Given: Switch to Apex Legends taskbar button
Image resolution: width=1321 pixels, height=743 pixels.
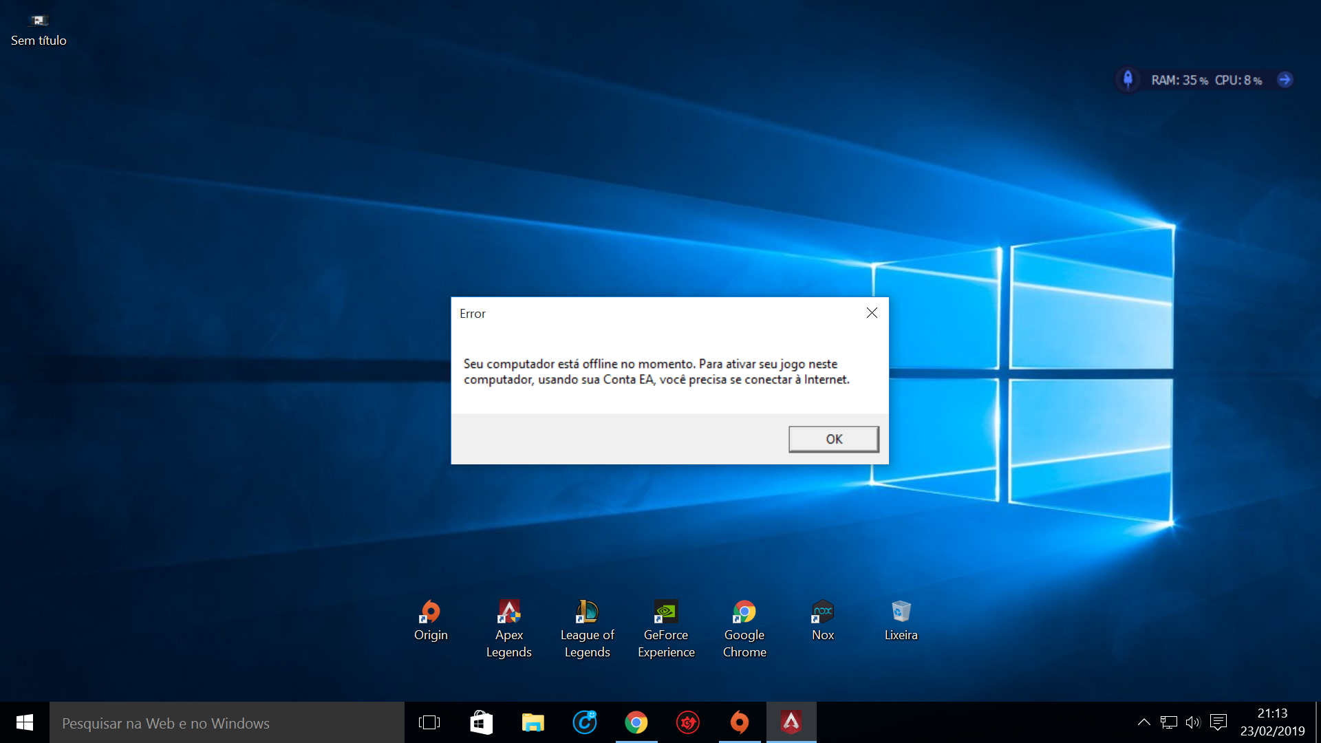Looking at the screenshot, I should (791, 722).
